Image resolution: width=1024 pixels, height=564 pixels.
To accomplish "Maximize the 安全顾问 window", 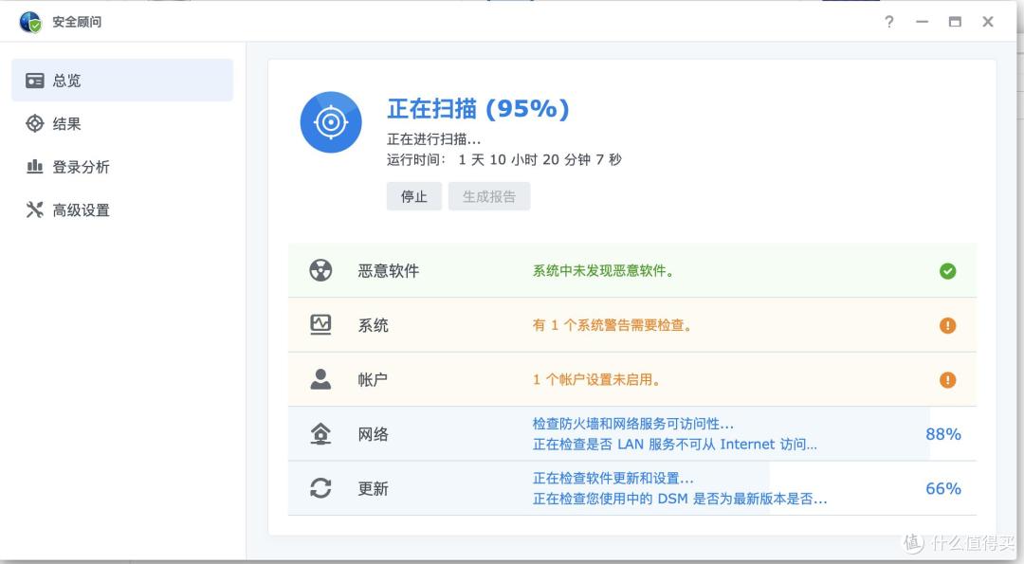I will coord(955,22).
